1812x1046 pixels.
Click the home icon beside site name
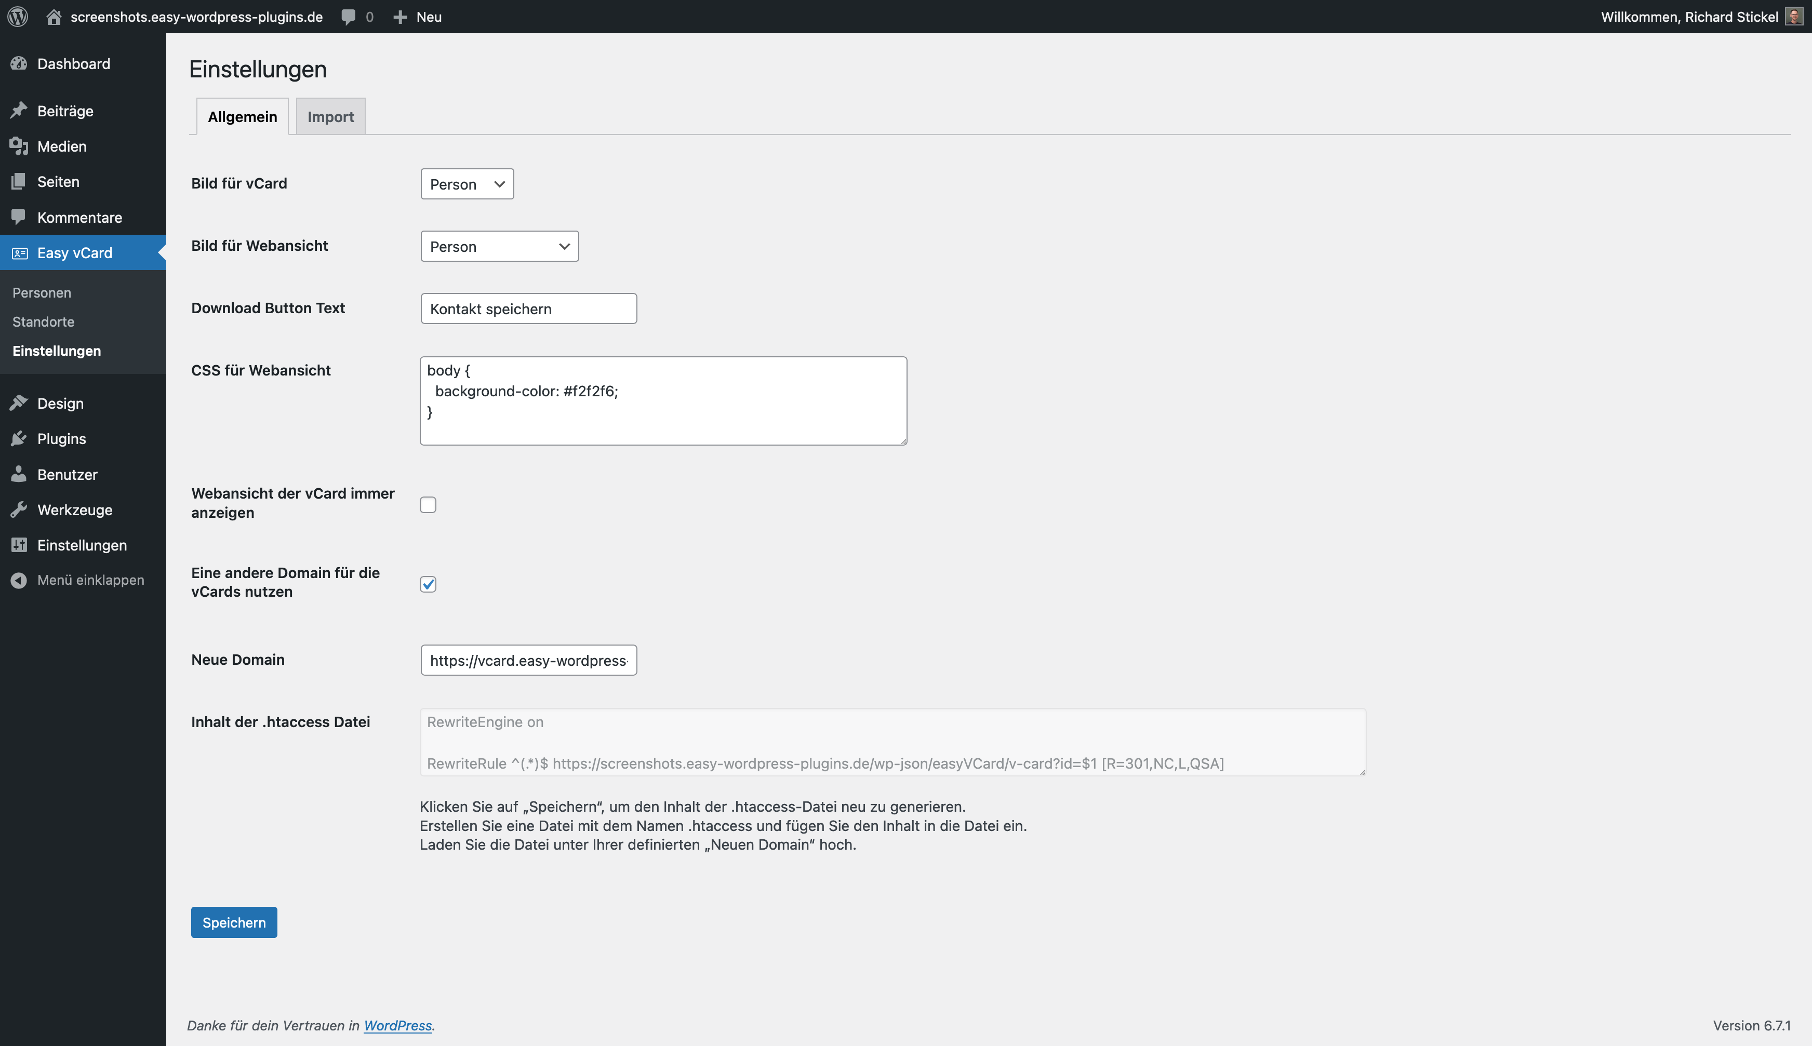click(54, 17)
